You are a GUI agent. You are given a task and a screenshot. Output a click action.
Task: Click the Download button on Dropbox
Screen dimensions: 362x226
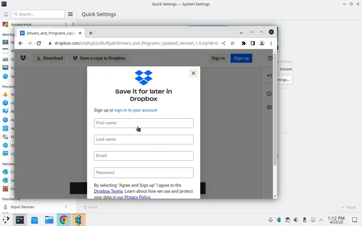click(49, 58)
